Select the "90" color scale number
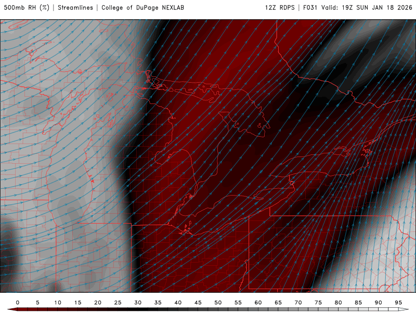 pyautogui.click(x=379, y=303)
